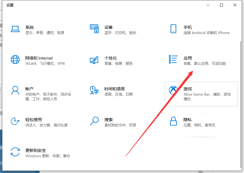The width and height of the screenshot is (244, 173).
Task: Open the Time and Language icon
Action: tap(94, 90)
